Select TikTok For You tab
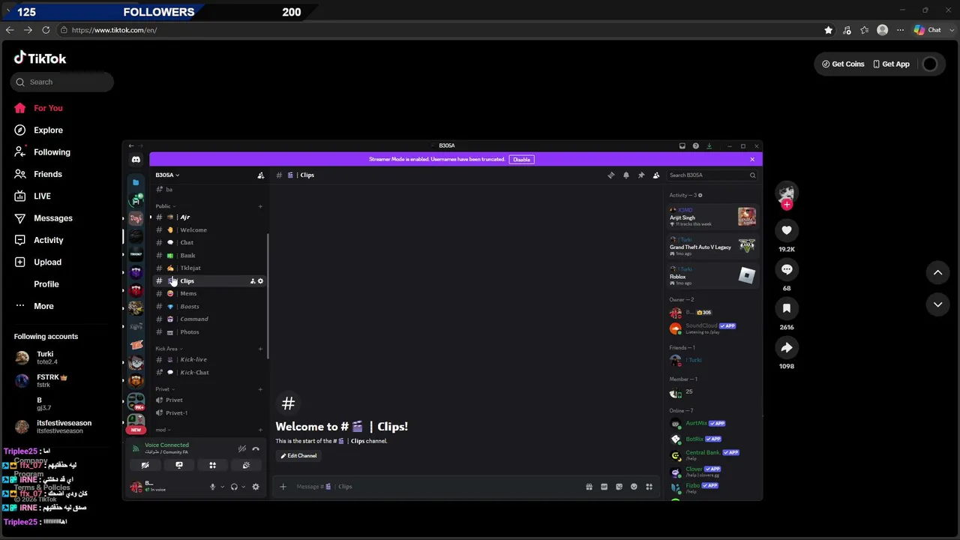960x540 pixels. (x=48, y=108)
